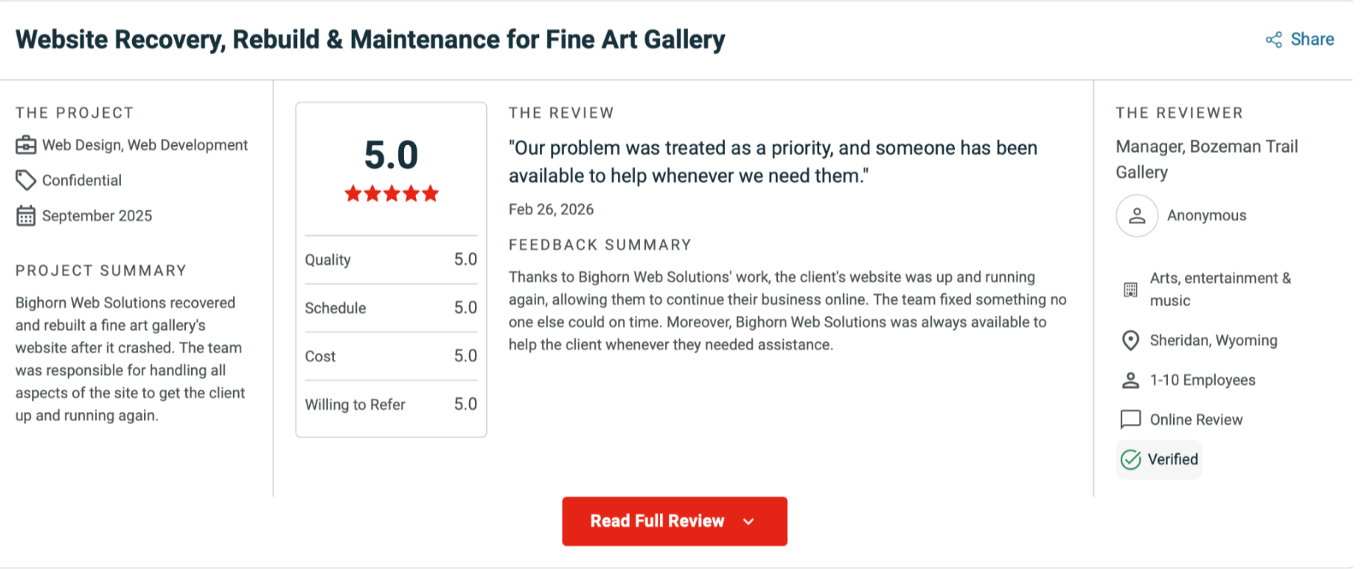Click the chevron on Read Full Review
1362x569 pixels.
(749, 521)
